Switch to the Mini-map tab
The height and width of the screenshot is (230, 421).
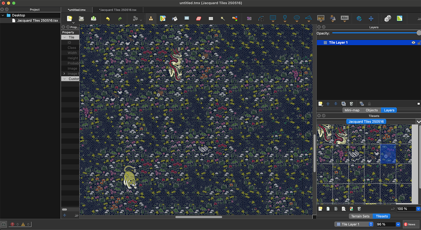(352, 110)
